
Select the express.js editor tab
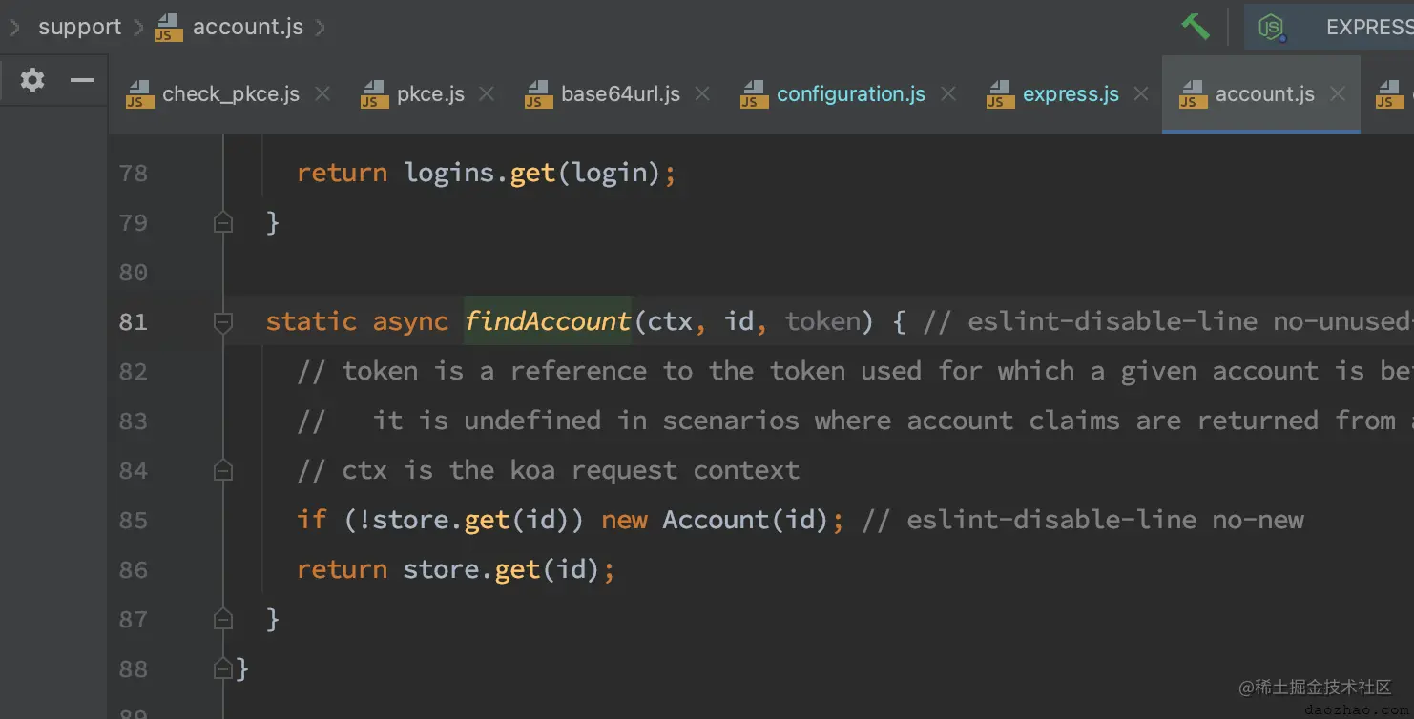coord(1052,94)
